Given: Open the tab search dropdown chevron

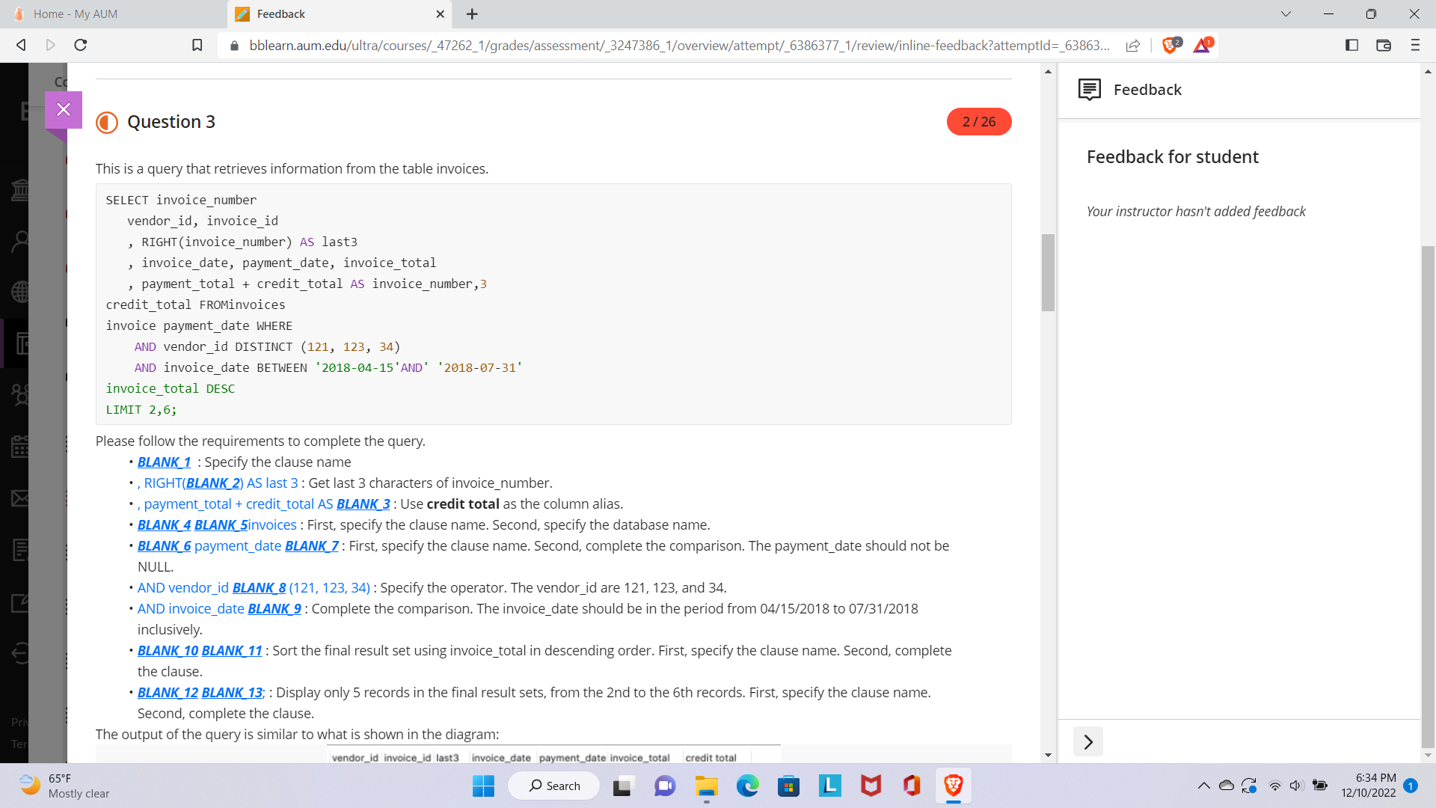Looking at the screenshot, I should [1286, 13].
